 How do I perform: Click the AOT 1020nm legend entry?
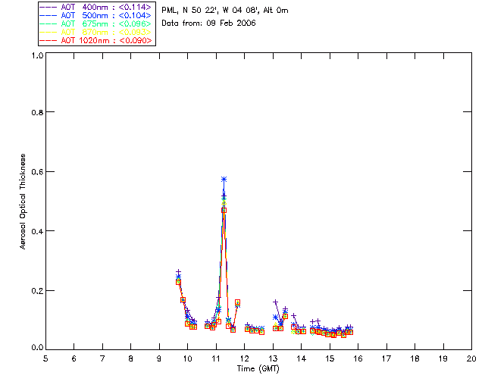tap(96, 40)
